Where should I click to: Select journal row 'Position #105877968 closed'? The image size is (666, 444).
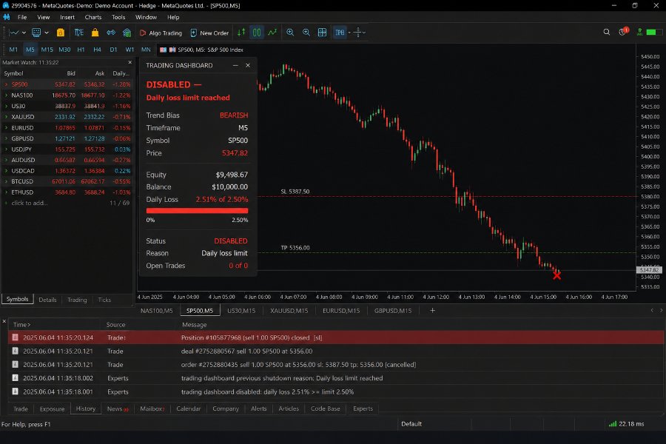tap(335, 337)
